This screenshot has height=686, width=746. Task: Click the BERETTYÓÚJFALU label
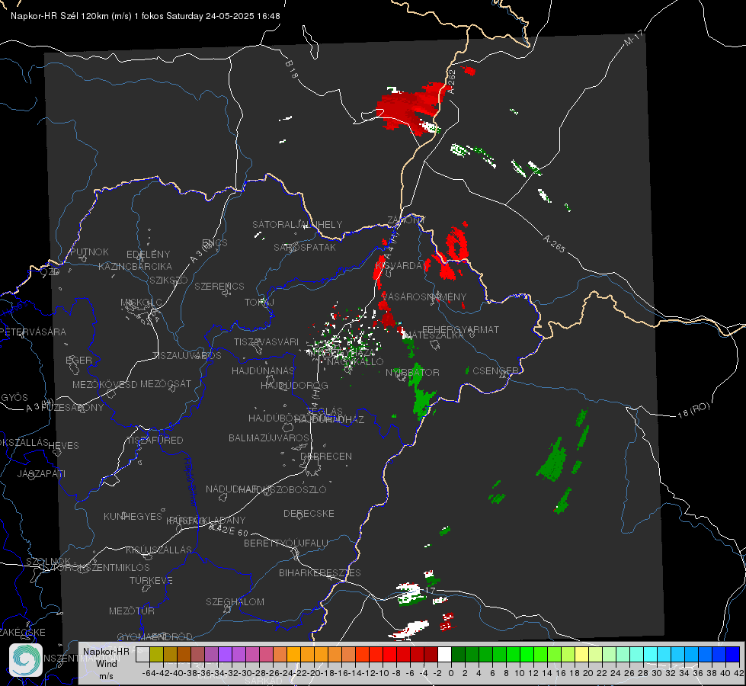(x=286, y=543)
